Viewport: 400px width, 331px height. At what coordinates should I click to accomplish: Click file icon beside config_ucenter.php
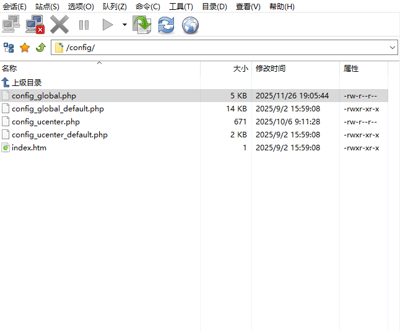6,121
